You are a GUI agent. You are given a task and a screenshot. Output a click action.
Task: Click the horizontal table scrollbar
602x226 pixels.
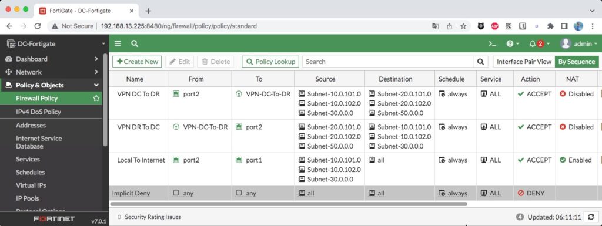pyautogui.click(x=289, y=204)
